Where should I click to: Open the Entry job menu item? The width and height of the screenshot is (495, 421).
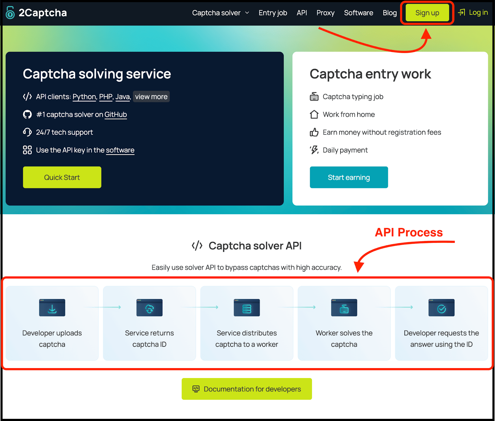(273, 13)
